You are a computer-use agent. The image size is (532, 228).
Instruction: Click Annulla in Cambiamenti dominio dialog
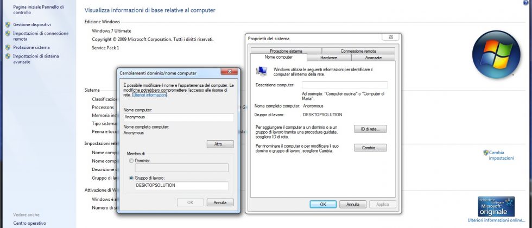pos(220,202)
